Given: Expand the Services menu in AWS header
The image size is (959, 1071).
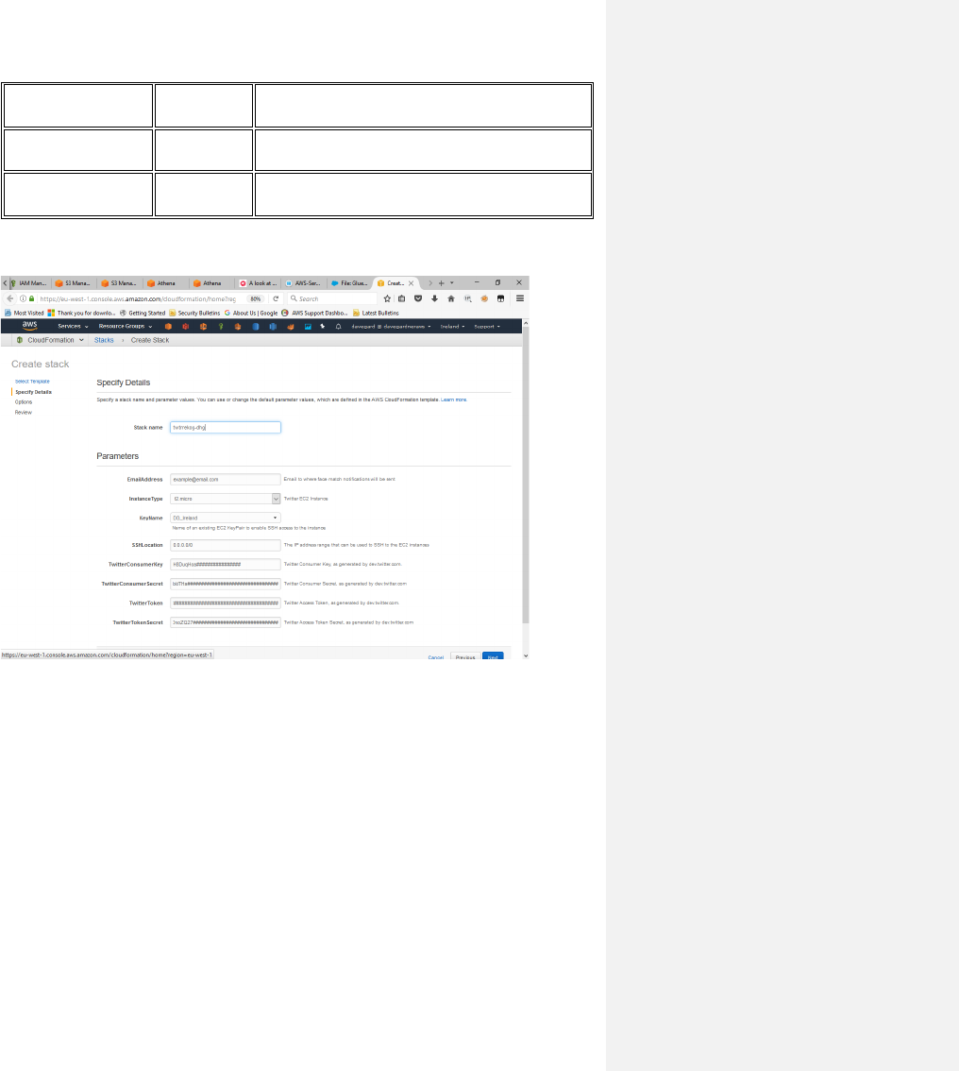Looking at the screenshot, I should pos(73,327).
